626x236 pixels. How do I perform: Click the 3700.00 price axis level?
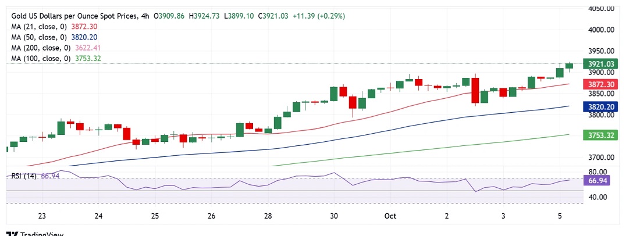click(x=602, y=158)
